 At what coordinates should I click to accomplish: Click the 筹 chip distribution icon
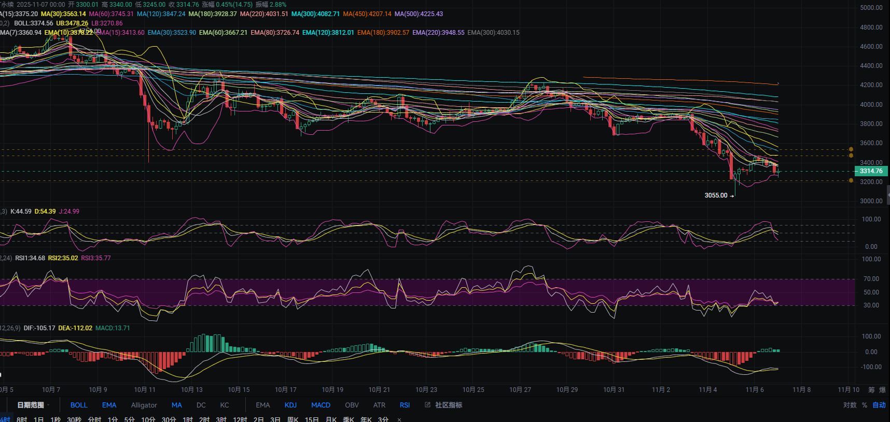coord(871,390)
